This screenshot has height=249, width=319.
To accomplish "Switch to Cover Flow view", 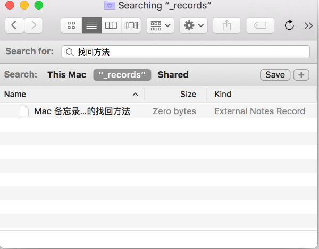I will (130, 25).
